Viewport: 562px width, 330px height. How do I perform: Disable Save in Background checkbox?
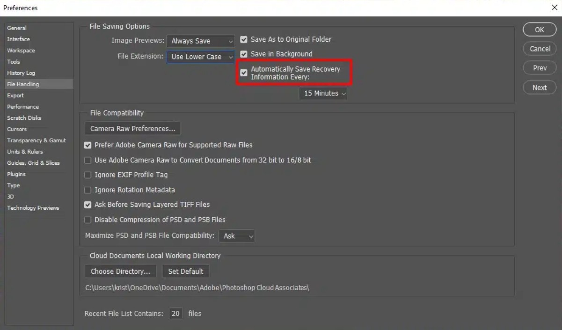tap(244, 54)
